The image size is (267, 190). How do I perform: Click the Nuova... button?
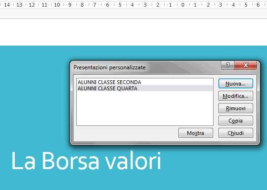[236, 84]
